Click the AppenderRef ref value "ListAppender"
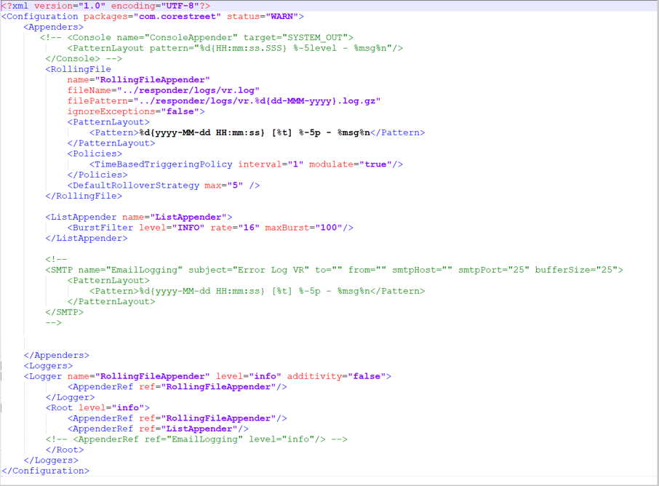The width and height of the screenshot is (659, 486). (x=199, y=429)
